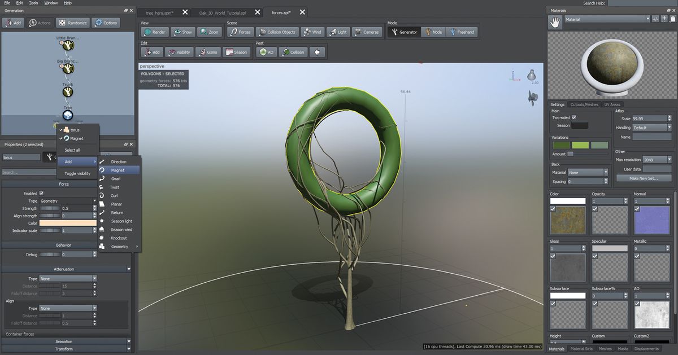Open the Season edit tool

[x=237, y=51]
